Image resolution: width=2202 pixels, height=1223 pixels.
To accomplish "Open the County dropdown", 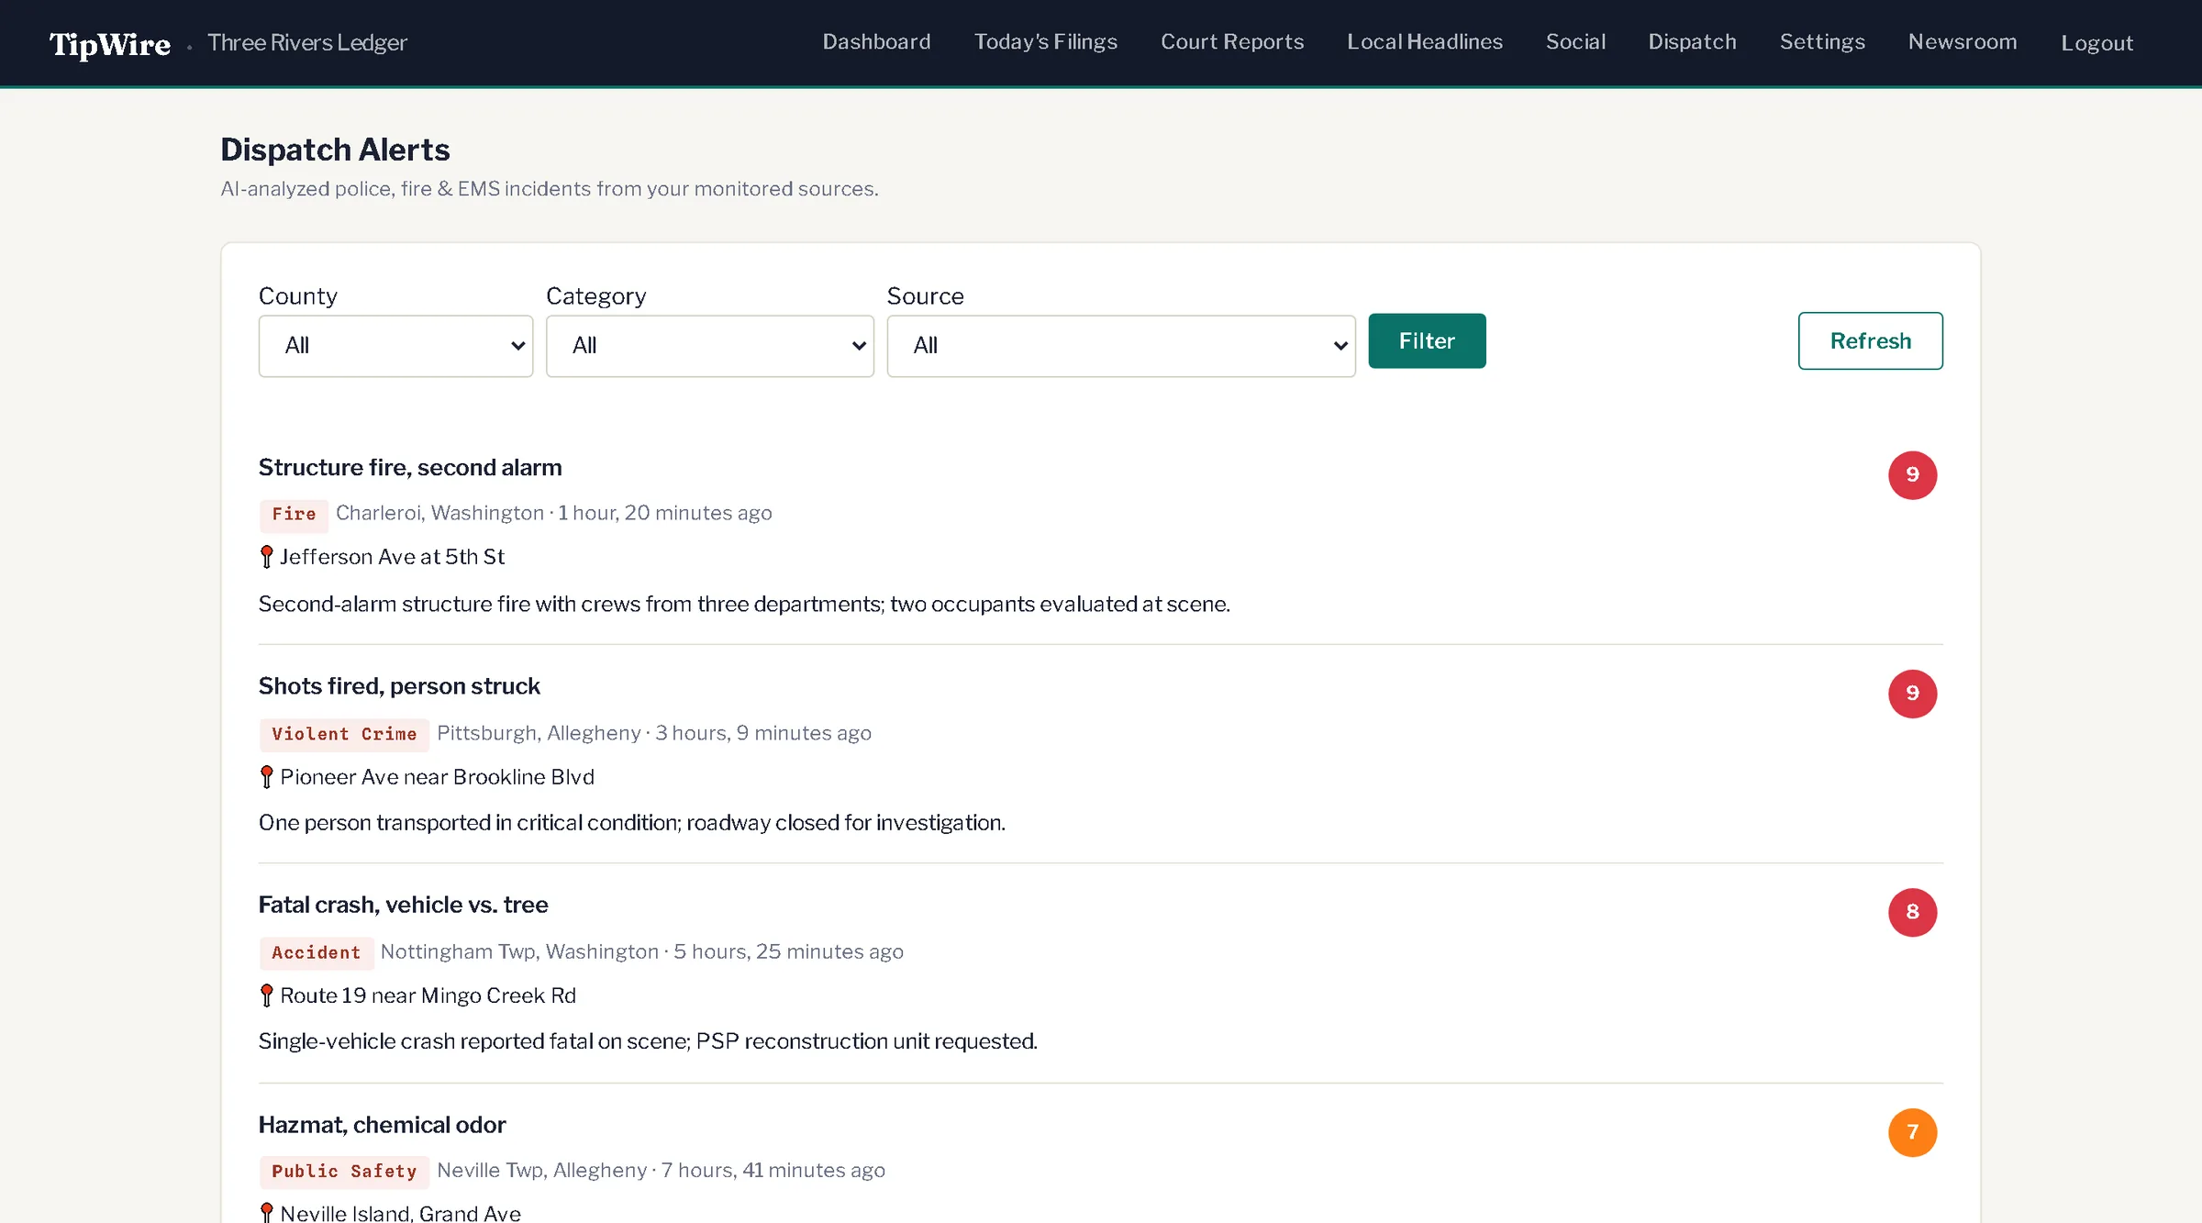I will pyautogui.click(x=395, y=346).
